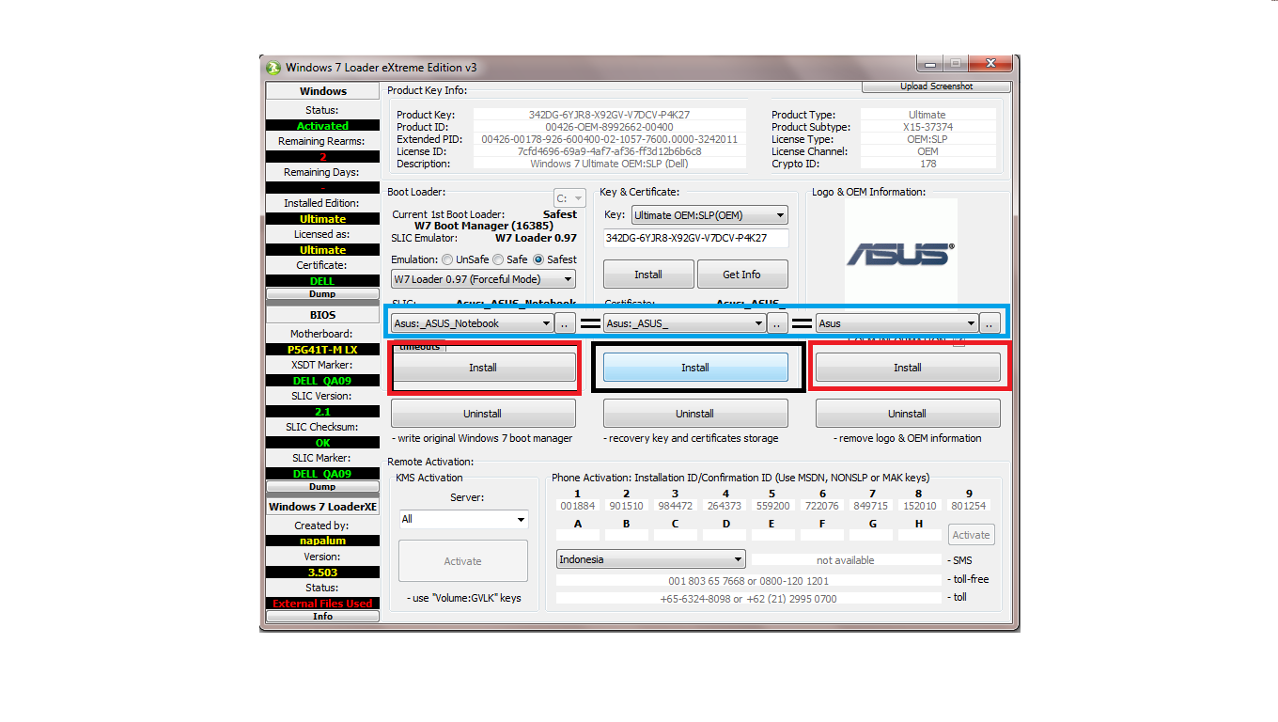
Task: Click the BIOS section header
Action: click(322, 315)
